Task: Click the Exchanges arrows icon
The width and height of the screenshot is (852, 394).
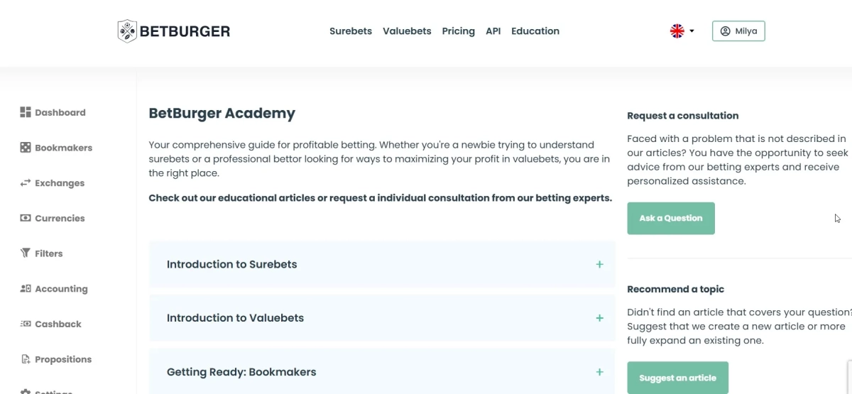Action: pyautogui.click(x=26, y=183)
